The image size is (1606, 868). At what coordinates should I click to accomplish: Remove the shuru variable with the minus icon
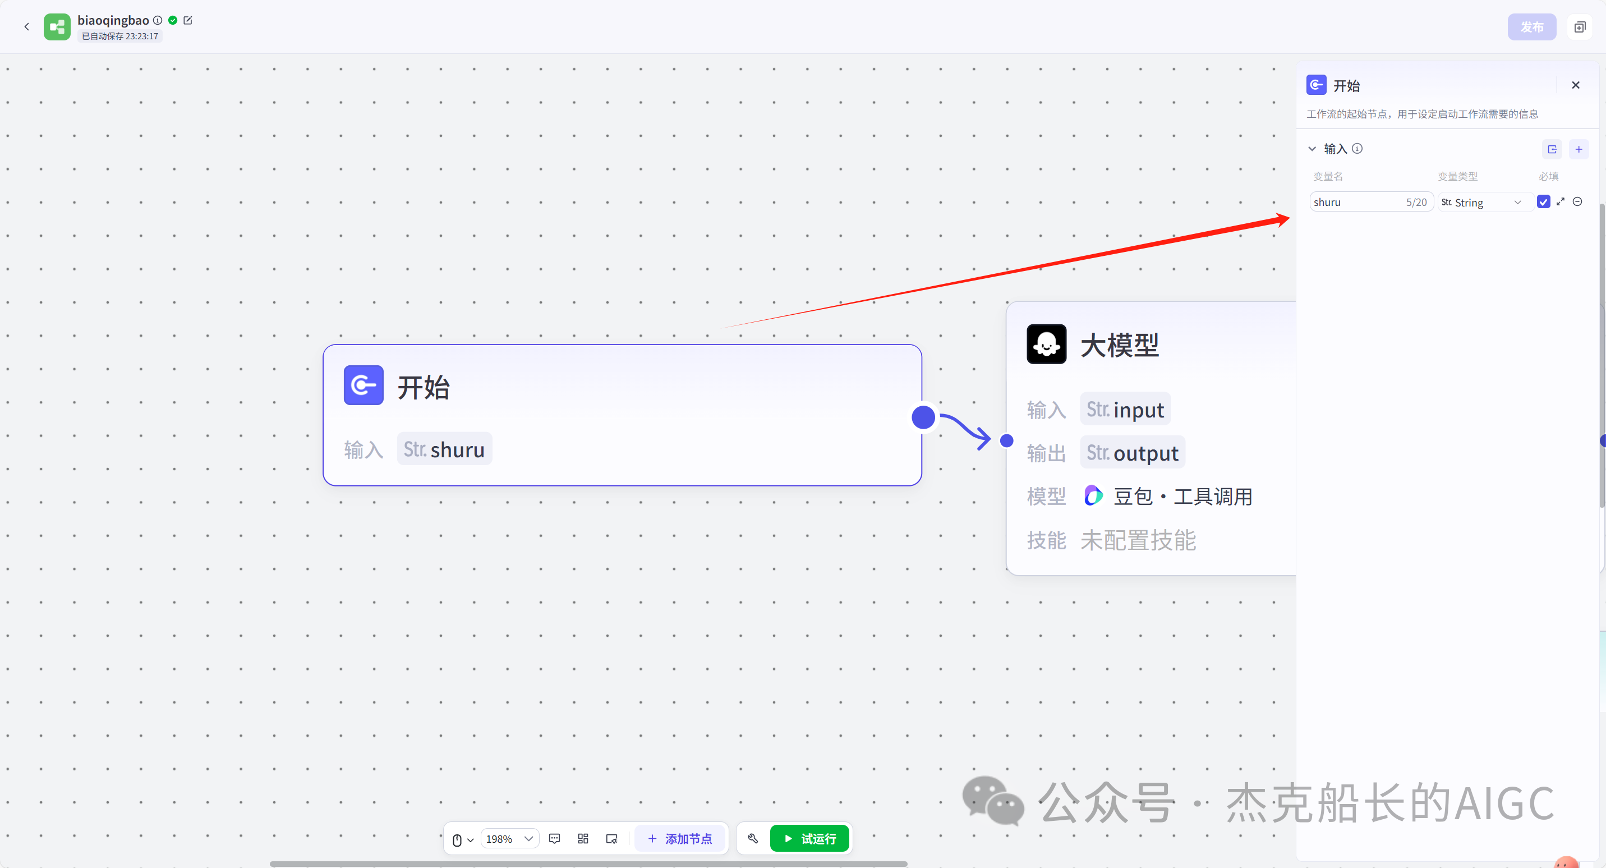point(1578,201)
